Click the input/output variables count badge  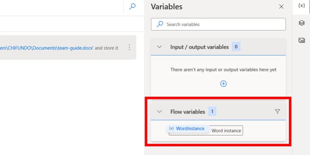[236, 47]
